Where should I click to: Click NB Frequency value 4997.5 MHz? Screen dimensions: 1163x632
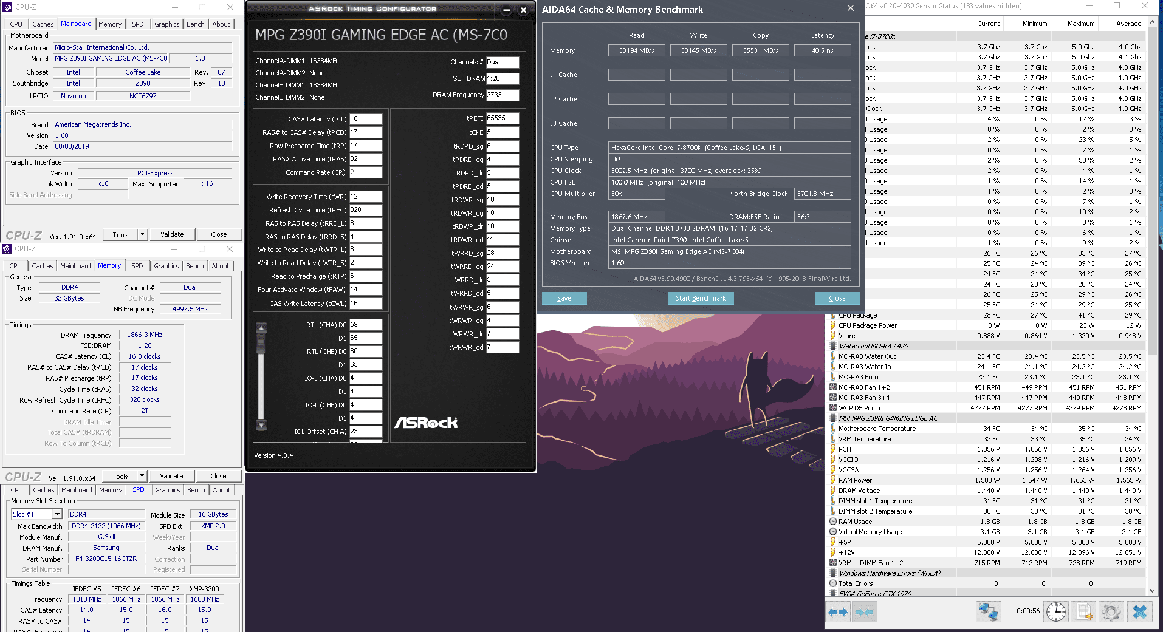pyautogui.click(x=190, y=309)
